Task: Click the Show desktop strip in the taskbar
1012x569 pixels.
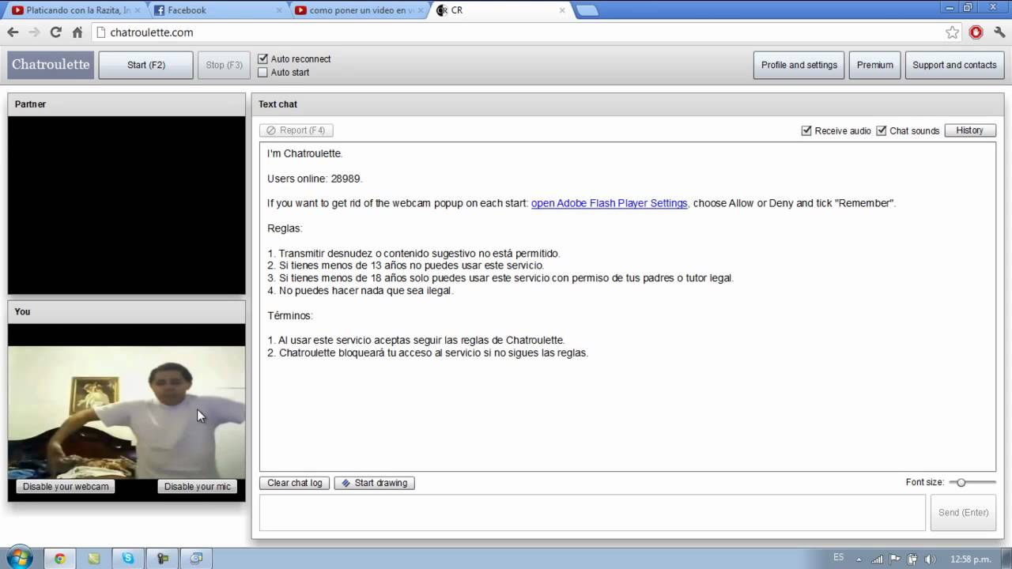Action: [1006, 558]
